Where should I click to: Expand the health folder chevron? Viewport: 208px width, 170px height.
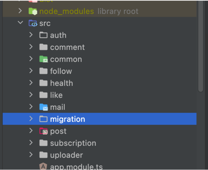(x=31, y=83)
